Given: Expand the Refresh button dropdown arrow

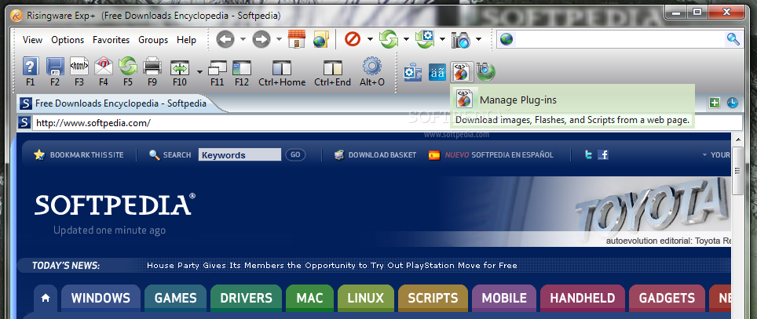Looking at the screenshot, I should point(407,39).
